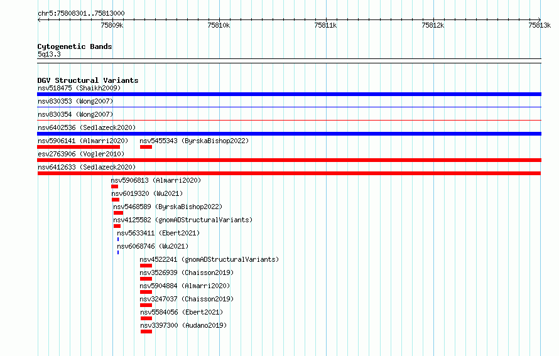Select the small red bar under nsv5906813
The width and height of the screenshot is (559, 356).
point(114,186)
